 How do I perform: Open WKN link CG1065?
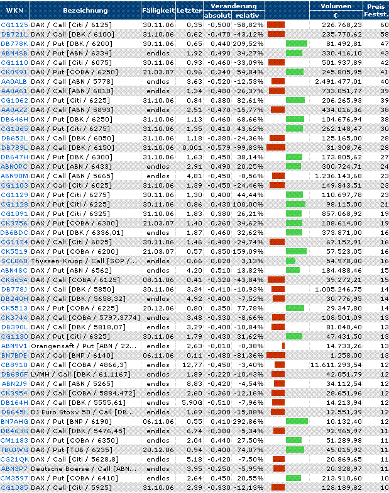tap(14, 128)
